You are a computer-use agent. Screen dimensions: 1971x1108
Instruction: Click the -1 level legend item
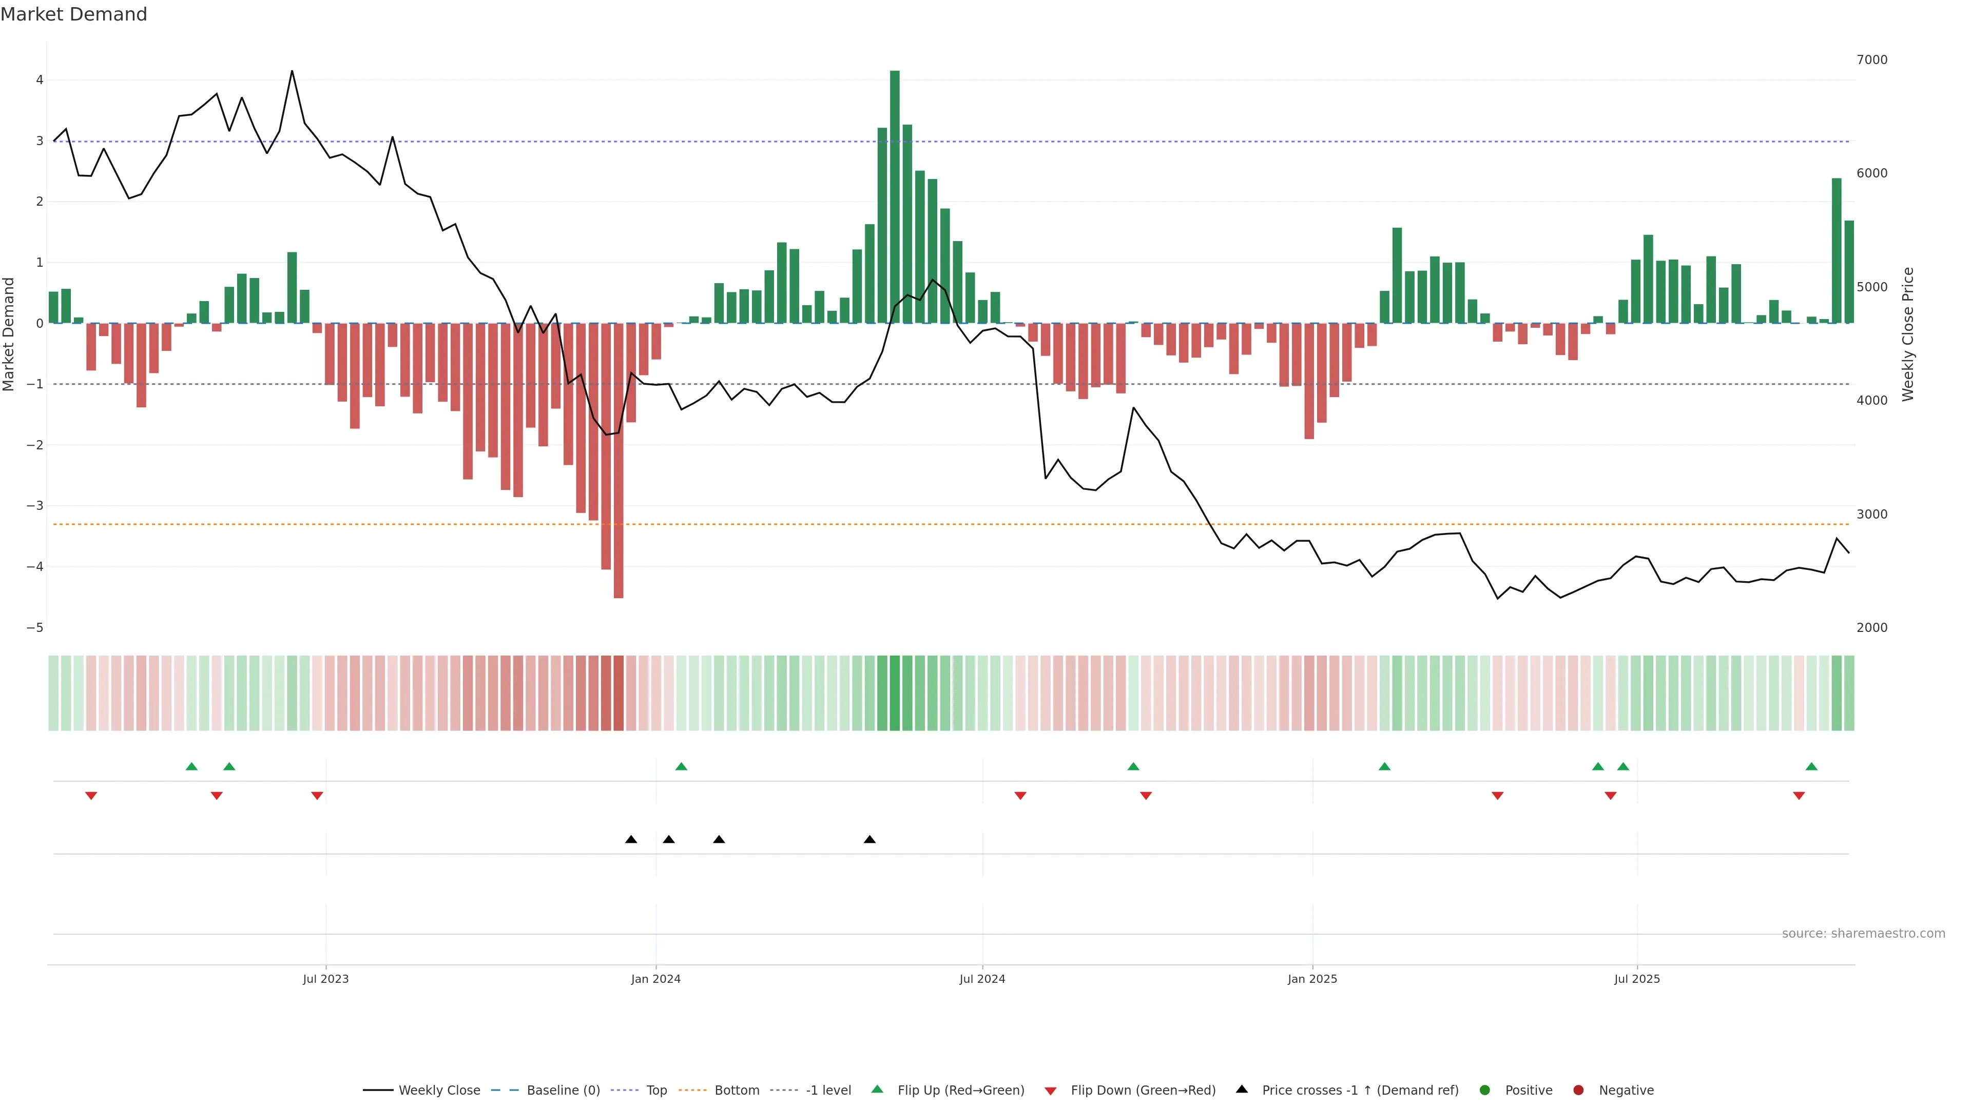[828, 1091]
